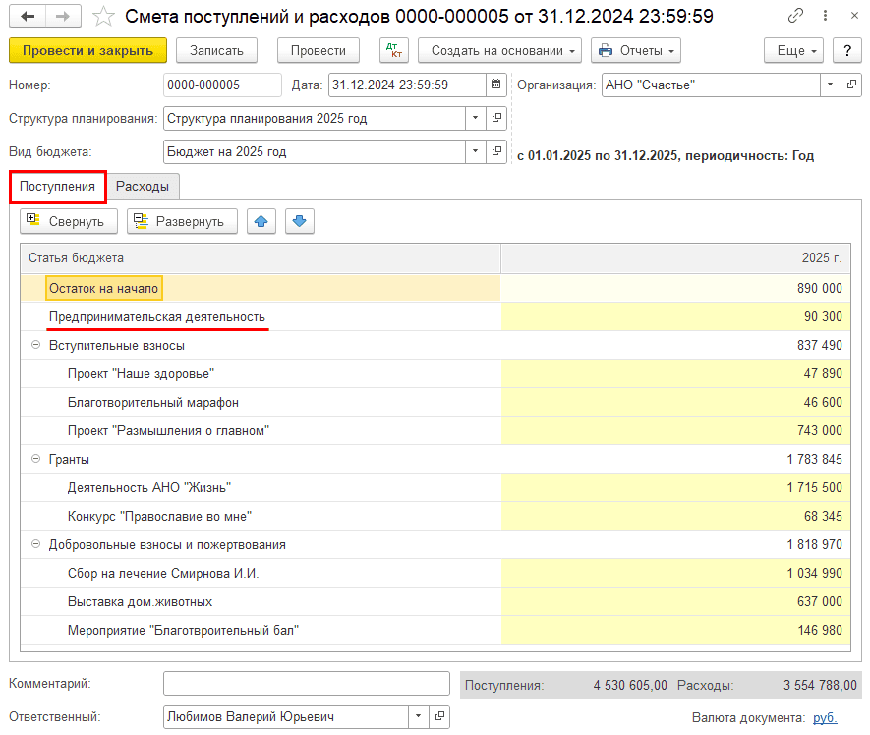870x735 pixels.
Task: Open the Организация record with open icon
Action: pos(851,85)
